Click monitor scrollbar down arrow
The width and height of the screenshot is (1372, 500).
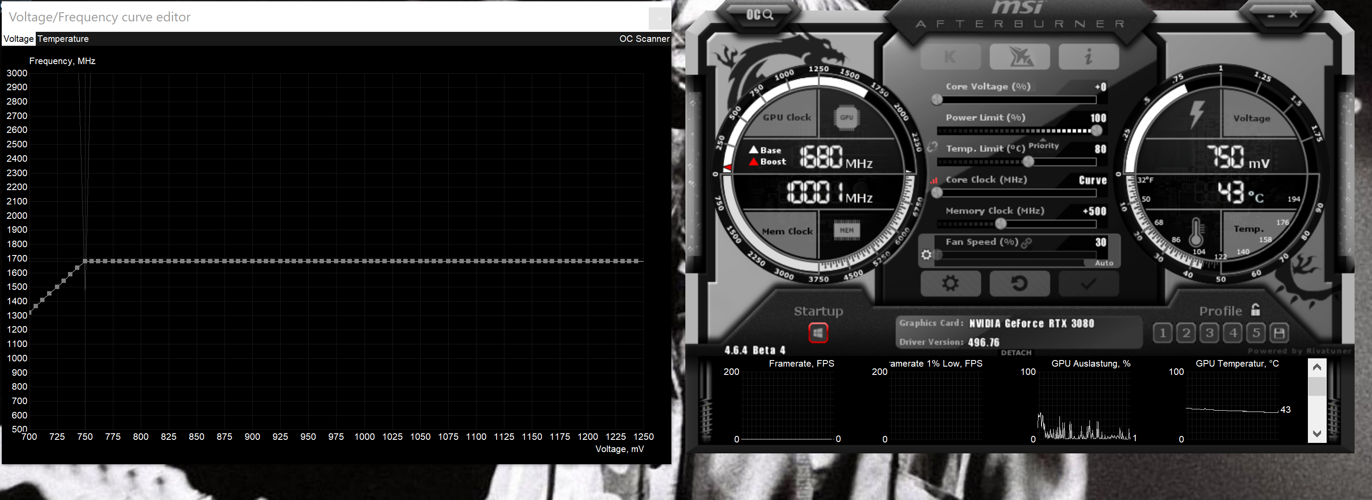point(1317,433)
